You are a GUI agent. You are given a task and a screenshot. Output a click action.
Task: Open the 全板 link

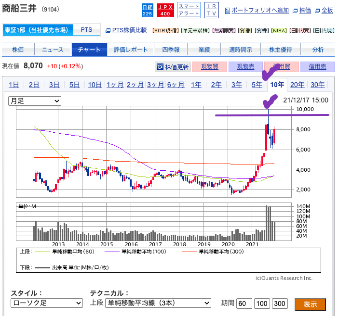327,11
